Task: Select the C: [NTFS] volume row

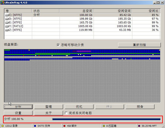Action: (82, 15)
